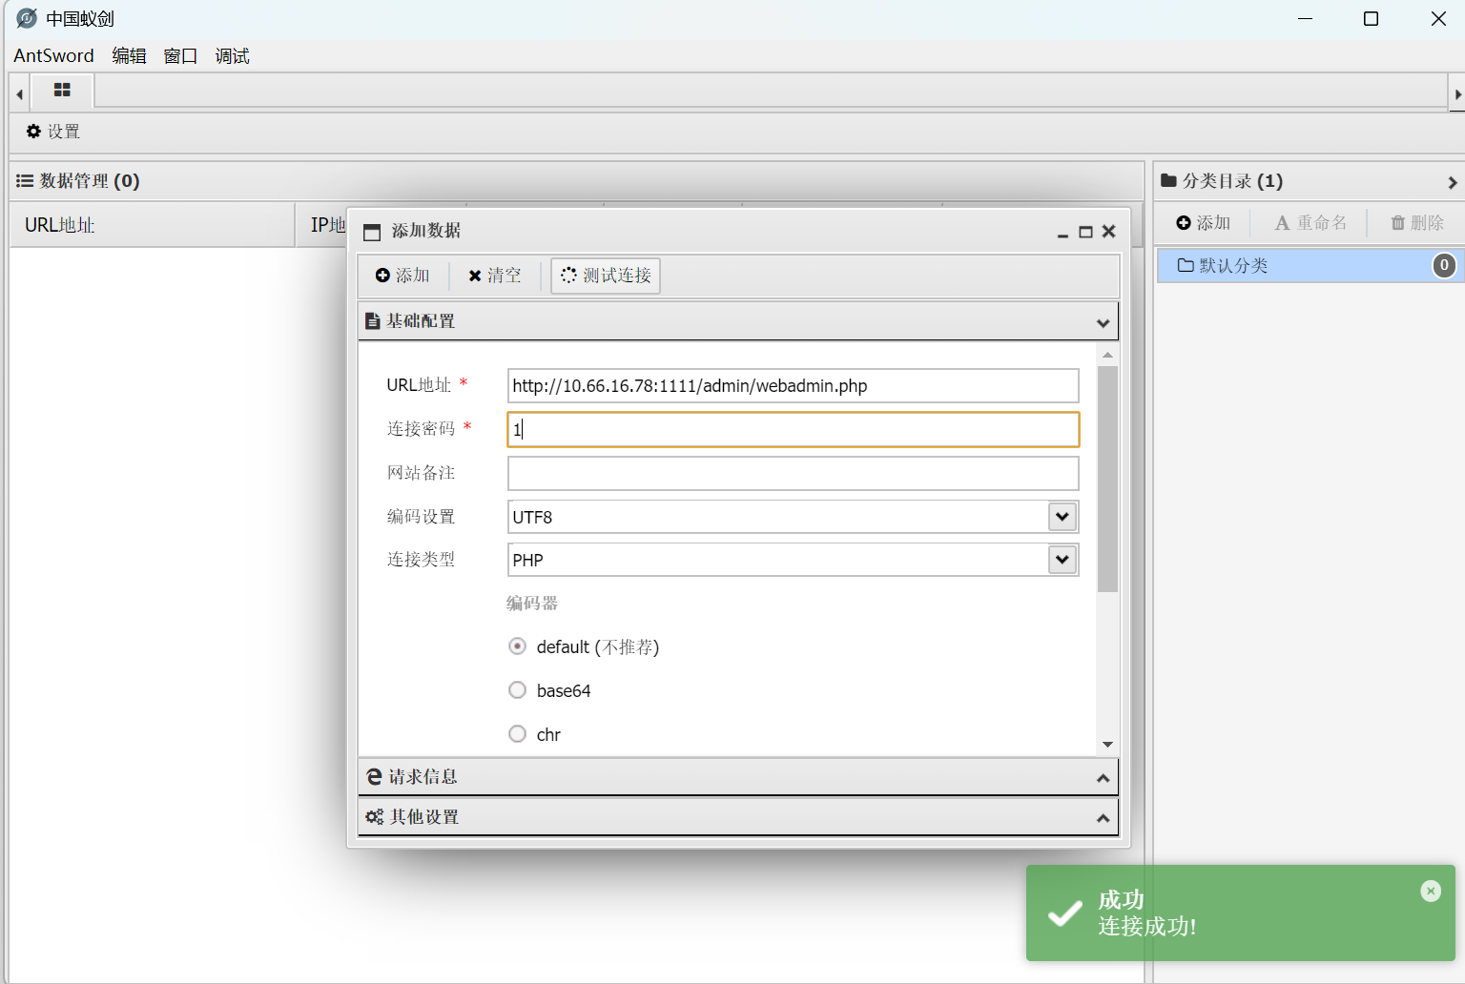
Task: Click the success checkmark icon in notification
Action: (x=1064, y=913)
